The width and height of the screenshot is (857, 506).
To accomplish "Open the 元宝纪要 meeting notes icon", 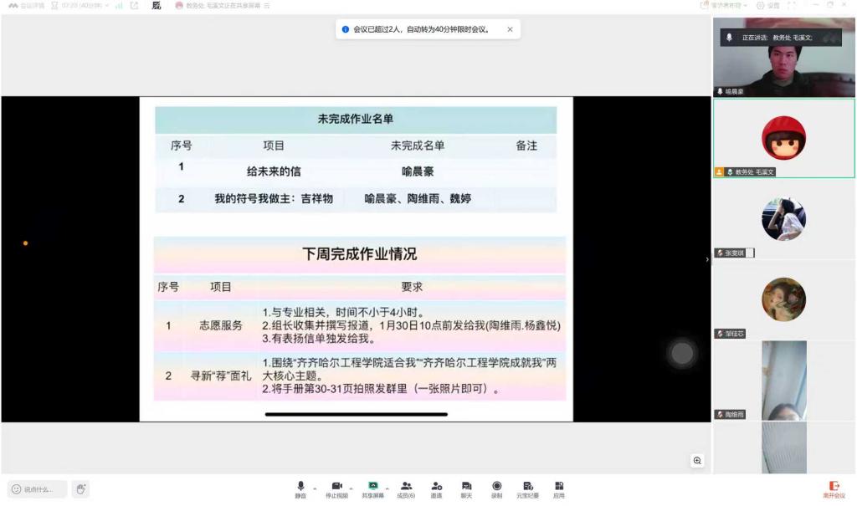I will (527, 487).
